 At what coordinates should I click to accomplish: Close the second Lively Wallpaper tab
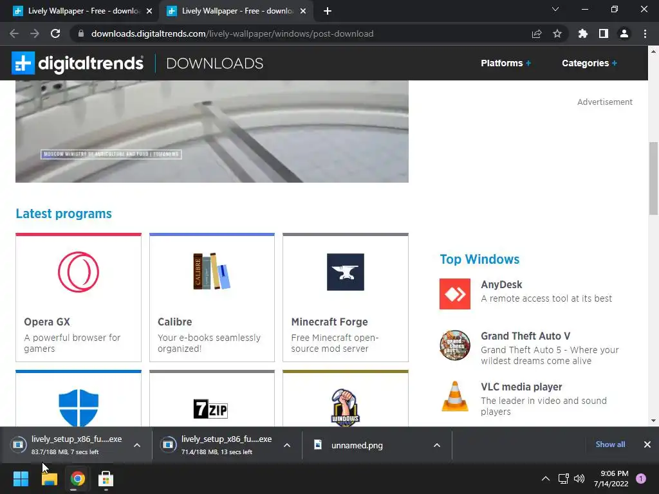303,12
